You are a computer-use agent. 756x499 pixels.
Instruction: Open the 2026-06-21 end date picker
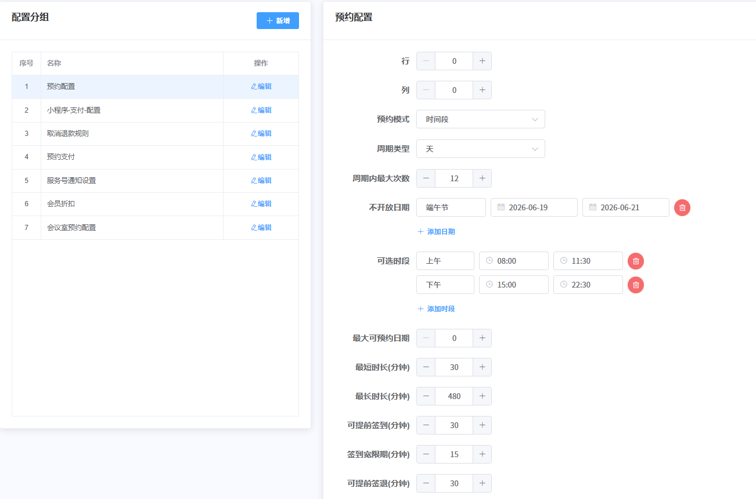(626, 207)
